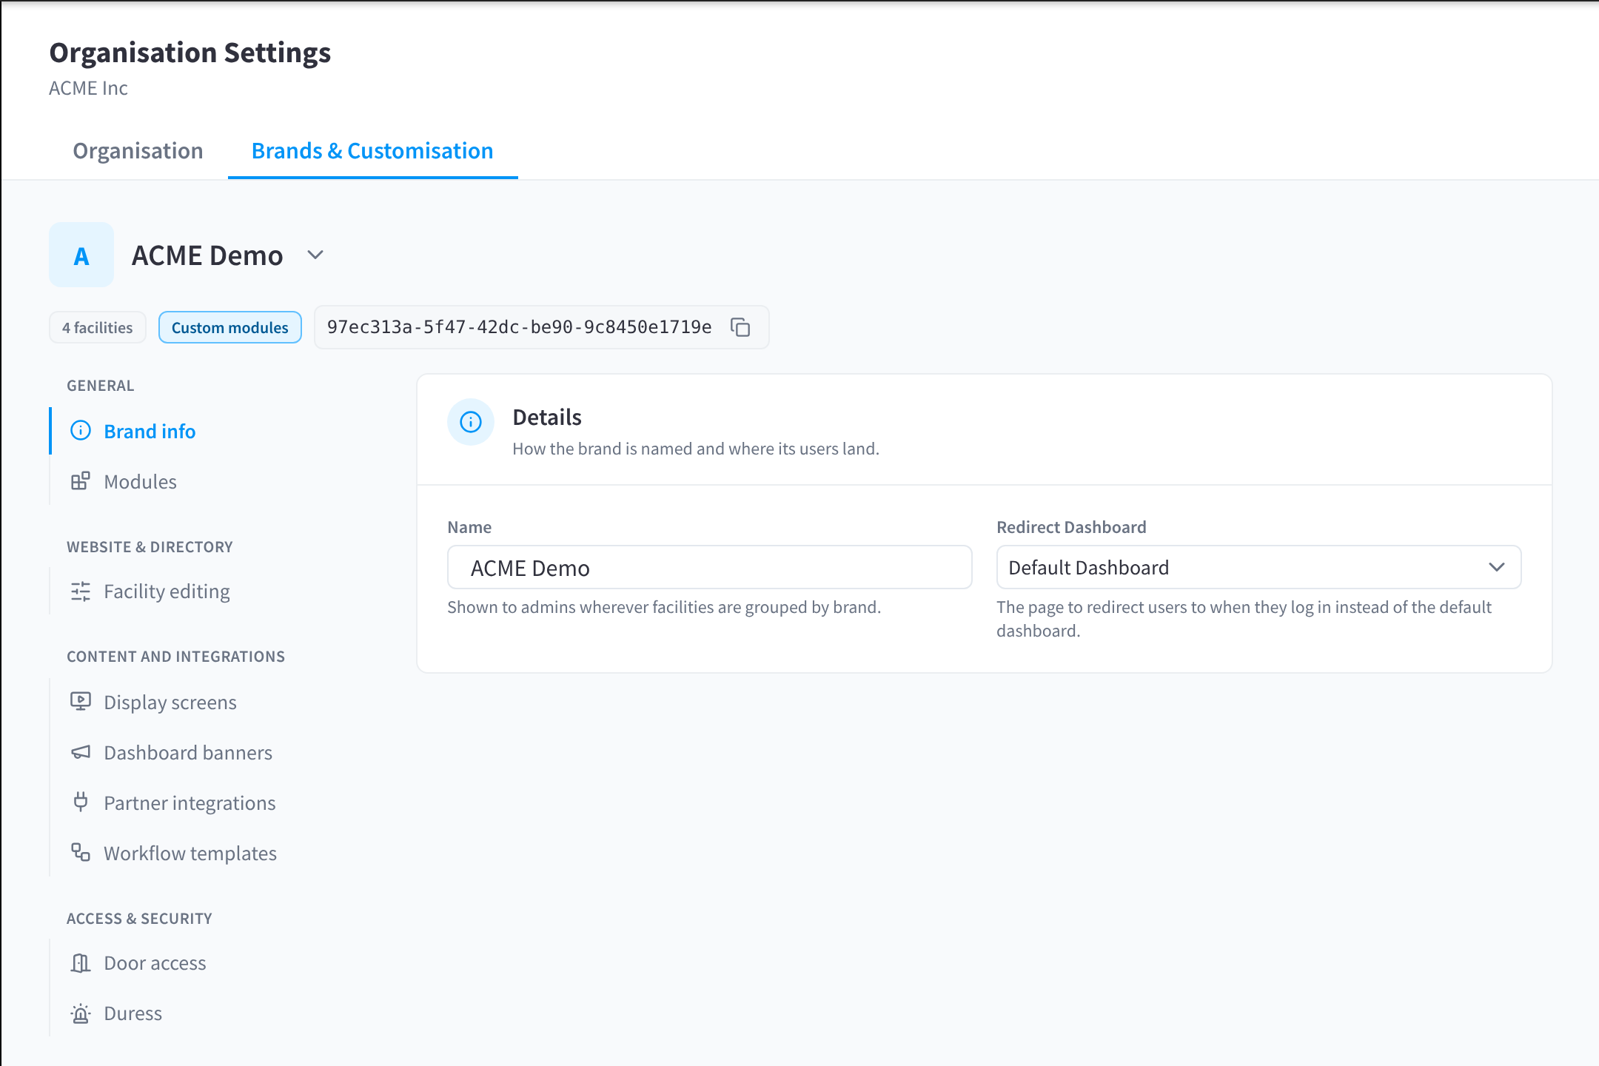The image size is (1599, 1066).
Task: Click the Partner integrations plug icon
Action: (81, 802)
